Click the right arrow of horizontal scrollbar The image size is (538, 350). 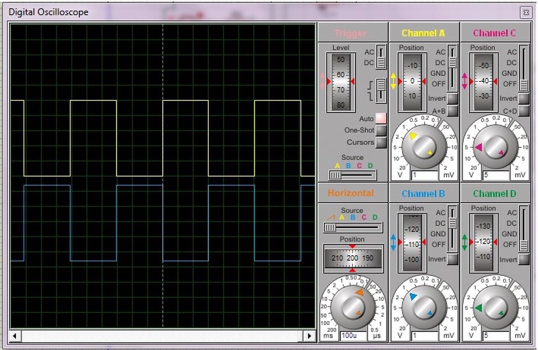(x=310, y=336)
